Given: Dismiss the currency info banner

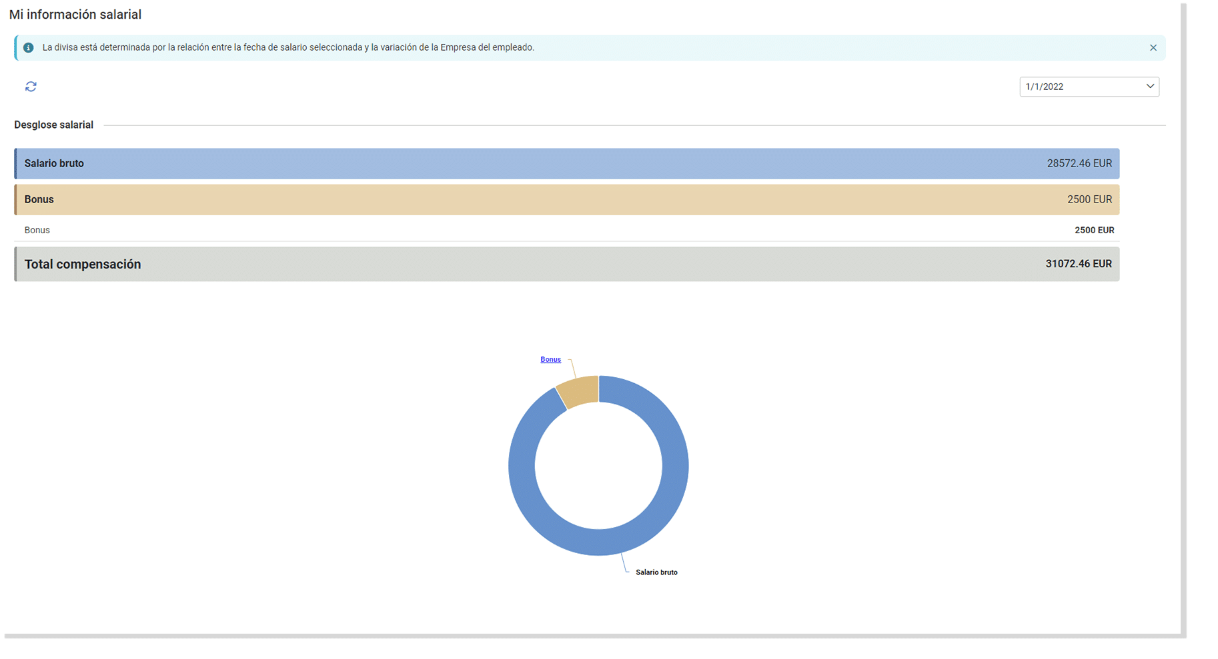Looking at the screenshot, I should click(x=1153, y=48).
